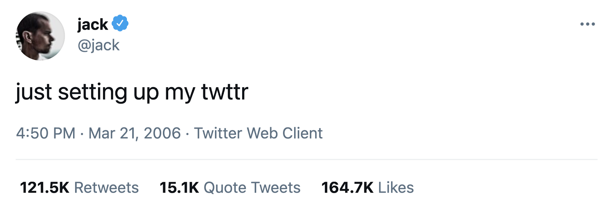Open the tweet's three-dot more options menu
The image size is (613, 212).
587,24
